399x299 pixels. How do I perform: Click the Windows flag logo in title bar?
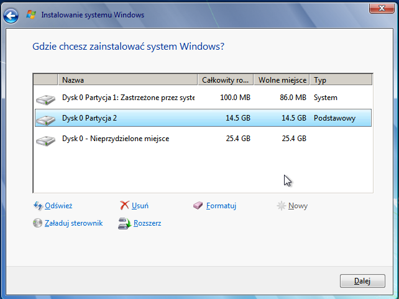pos(31,15)
